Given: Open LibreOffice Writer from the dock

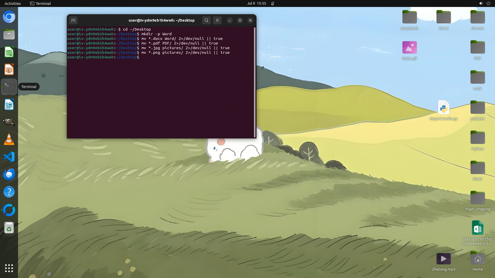Looking at the screenshot, I should pyautogui.click(x=9, y=105).
